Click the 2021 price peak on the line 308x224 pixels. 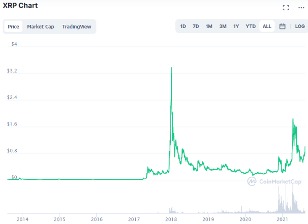(293, 119)
